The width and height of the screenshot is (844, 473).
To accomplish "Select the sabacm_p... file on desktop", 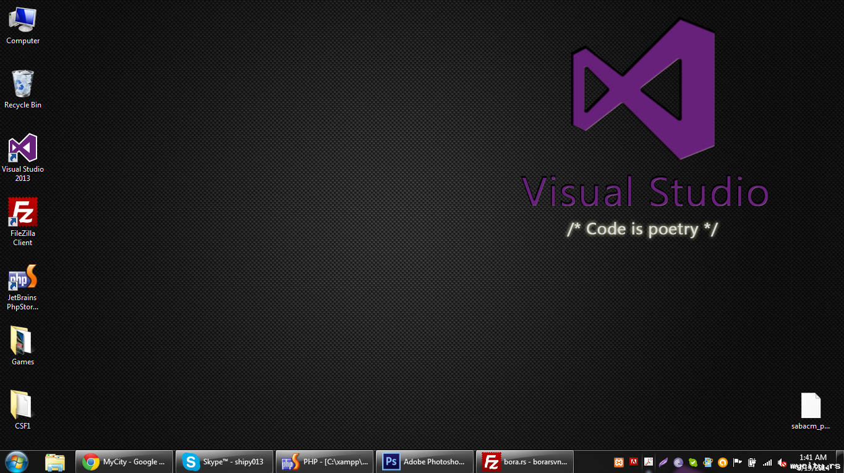I will pyautogui.click(x=811, y=411).
